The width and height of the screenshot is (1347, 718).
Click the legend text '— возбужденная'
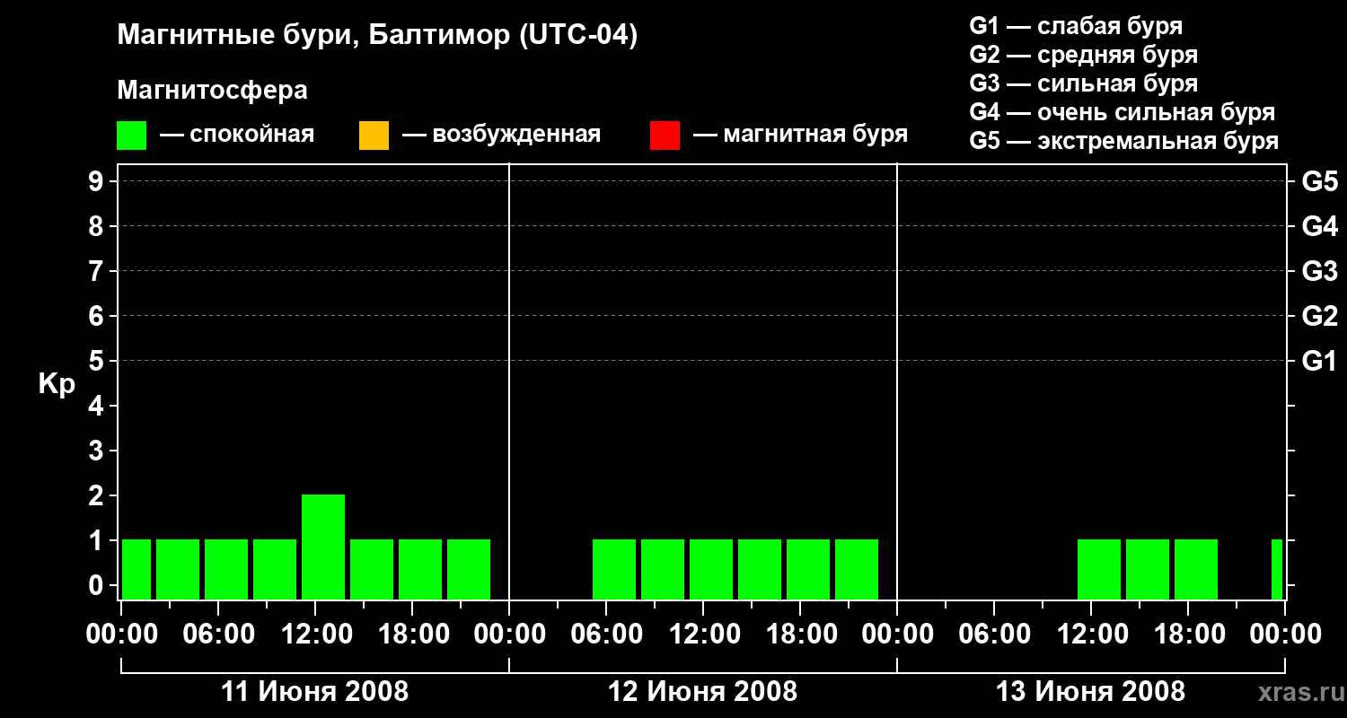501,135
